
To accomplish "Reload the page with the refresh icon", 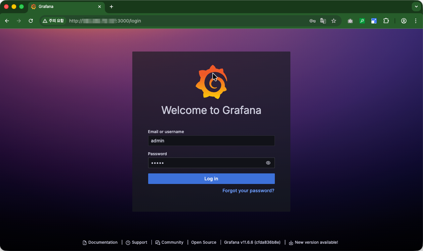I will point(31,21).
